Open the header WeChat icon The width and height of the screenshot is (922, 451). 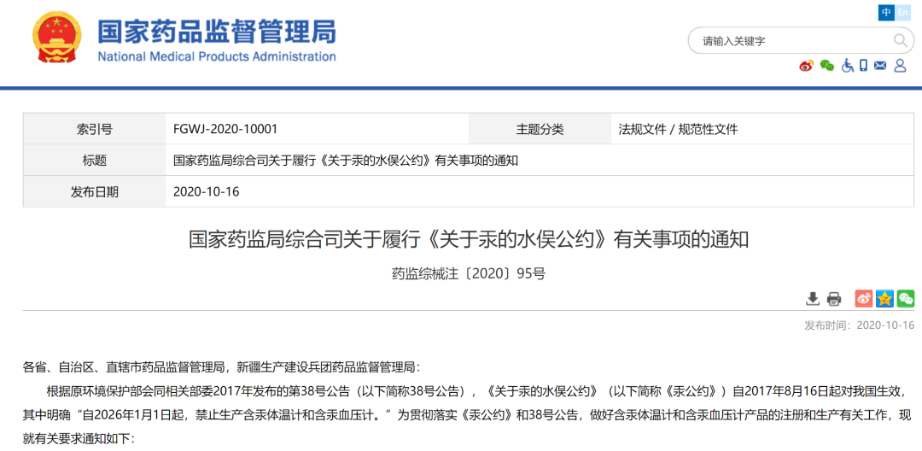[826, 65]
